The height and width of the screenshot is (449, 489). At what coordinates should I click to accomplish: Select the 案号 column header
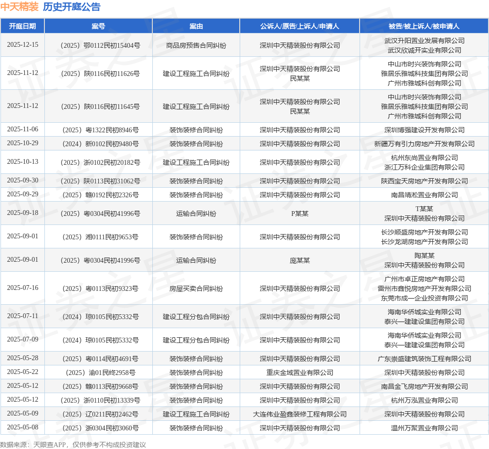(98, 26)
